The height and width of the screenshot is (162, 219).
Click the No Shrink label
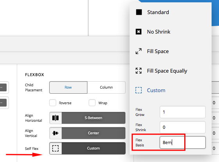[158, 32]
